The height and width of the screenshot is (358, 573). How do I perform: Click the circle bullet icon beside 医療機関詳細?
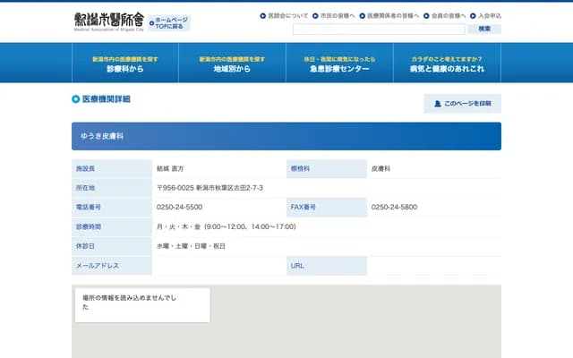point(75,99)
